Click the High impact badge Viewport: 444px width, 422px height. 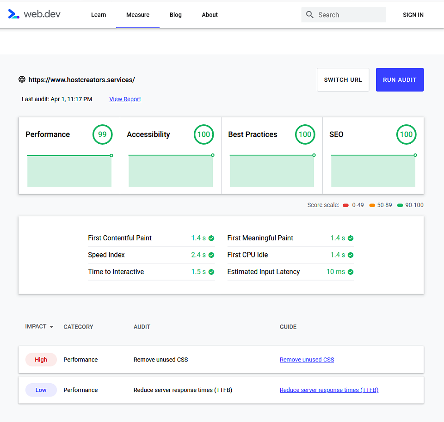[41, 360]
